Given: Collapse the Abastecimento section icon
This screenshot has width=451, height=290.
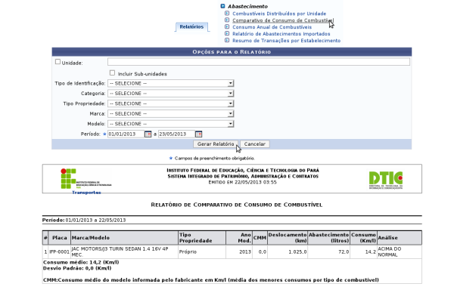Looking at the screenshot, I should [222, 6].
